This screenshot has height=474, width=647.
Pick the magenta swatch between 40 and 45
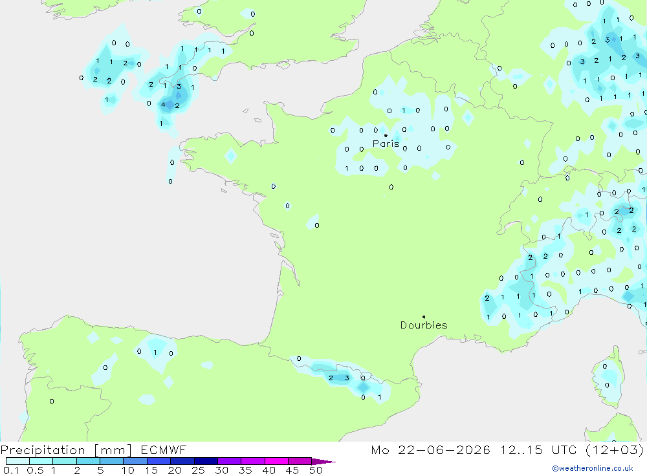click(x=276, y=461)
